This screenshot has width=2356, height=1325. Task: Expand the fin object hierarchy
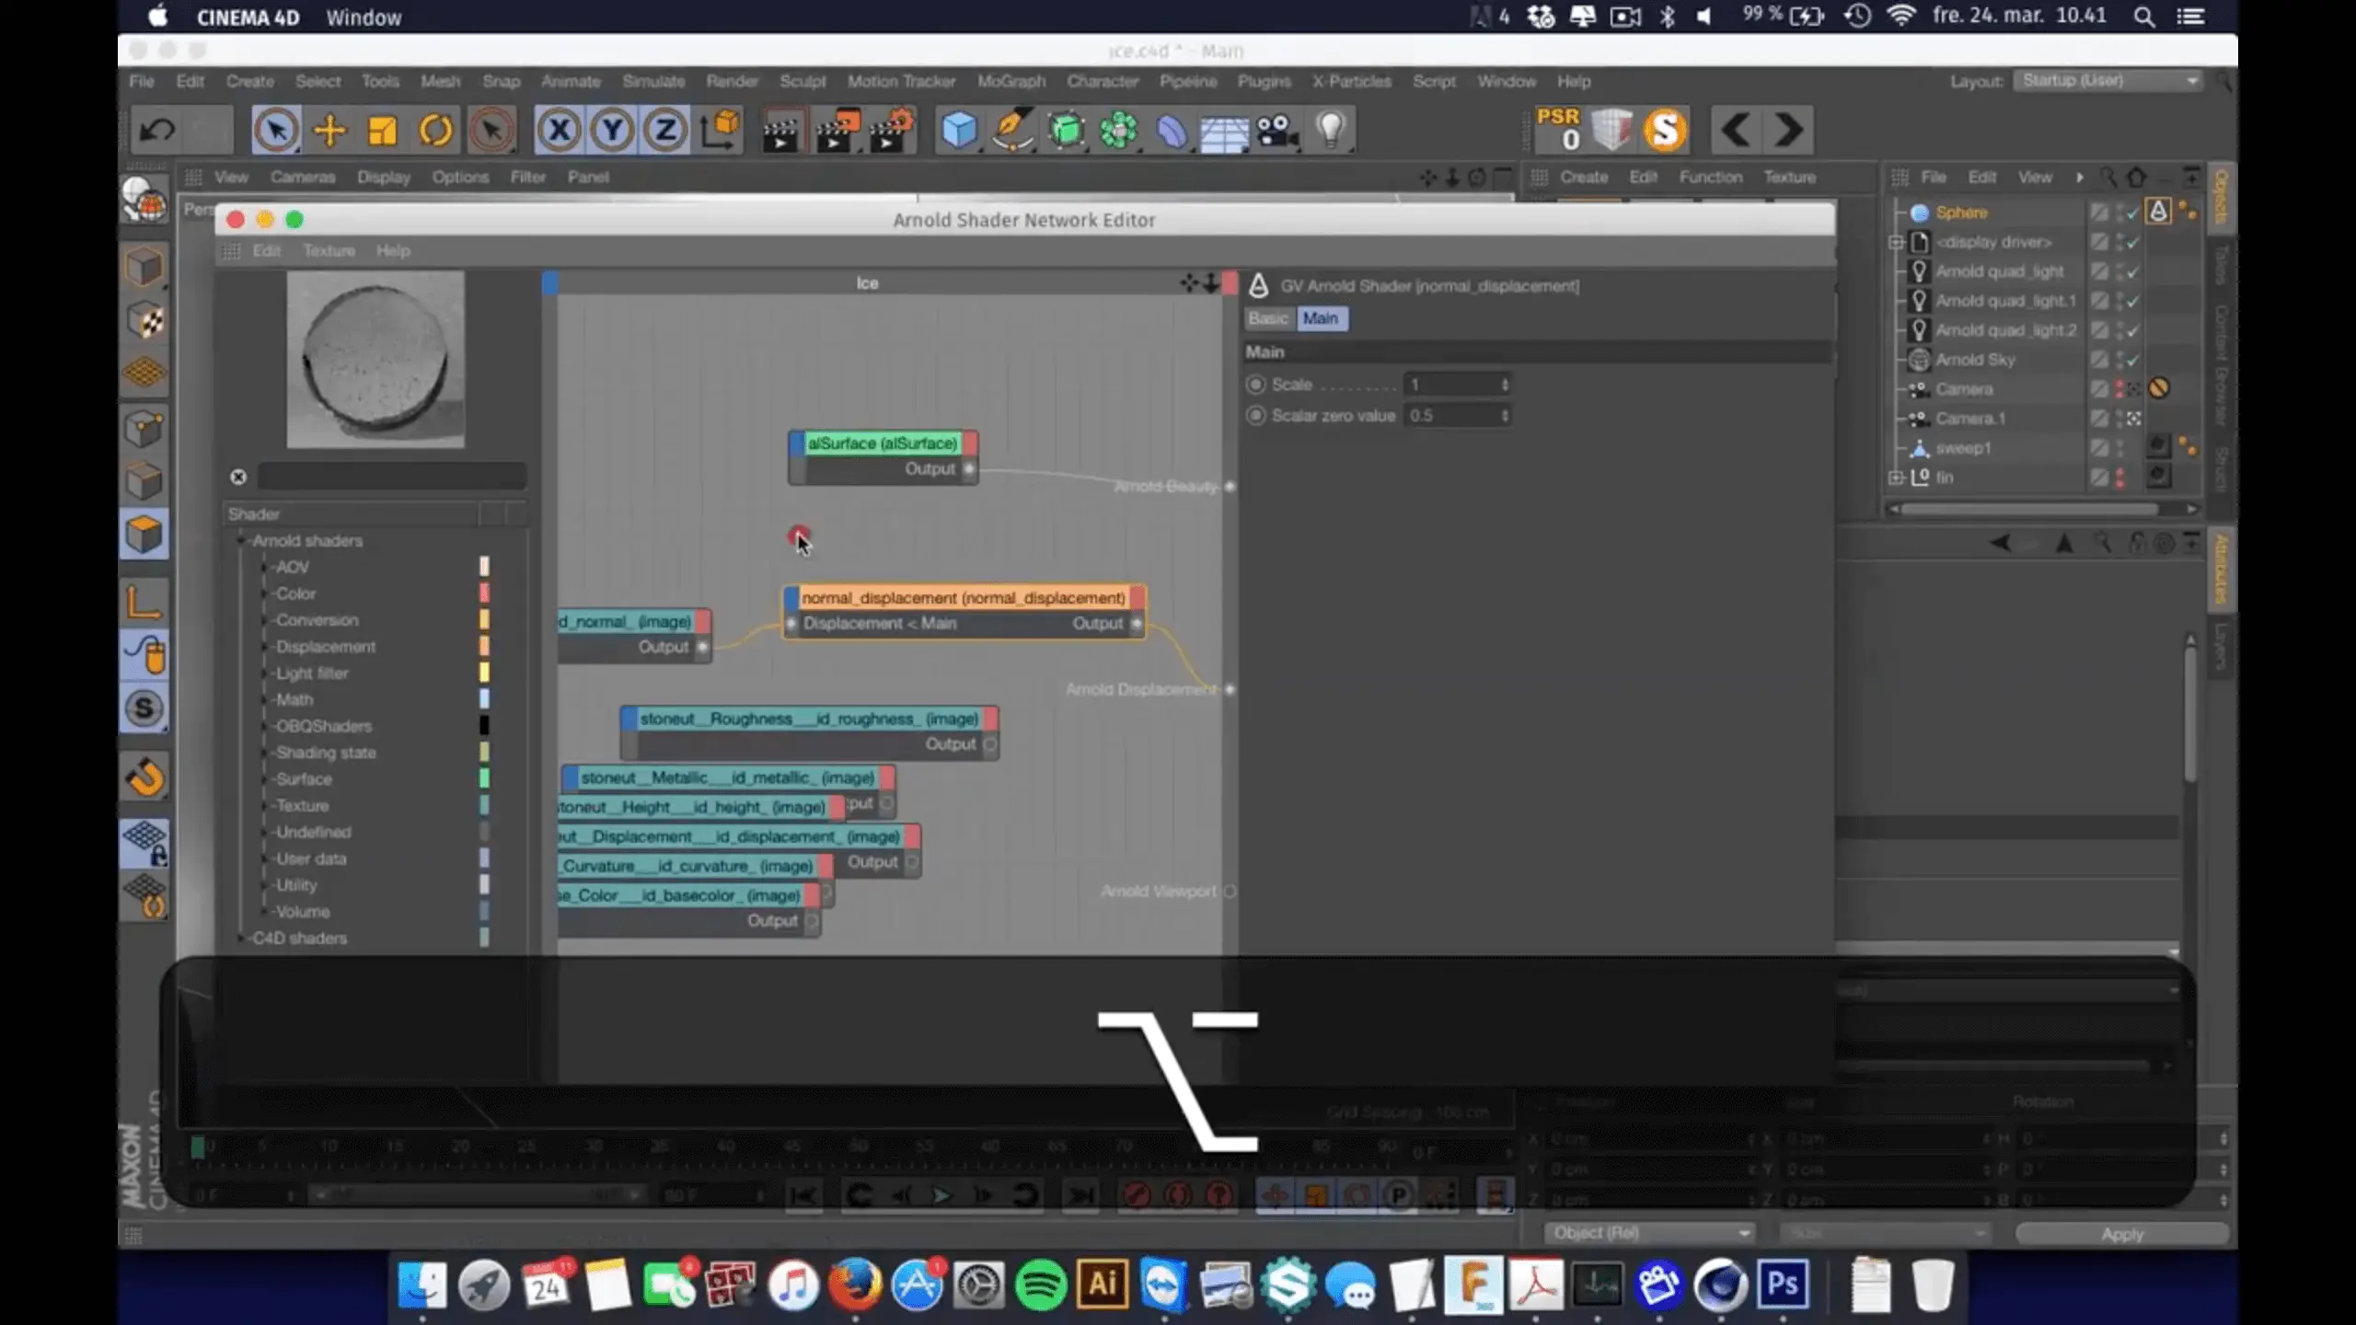pyautogui.click(x=1896, y=478)
